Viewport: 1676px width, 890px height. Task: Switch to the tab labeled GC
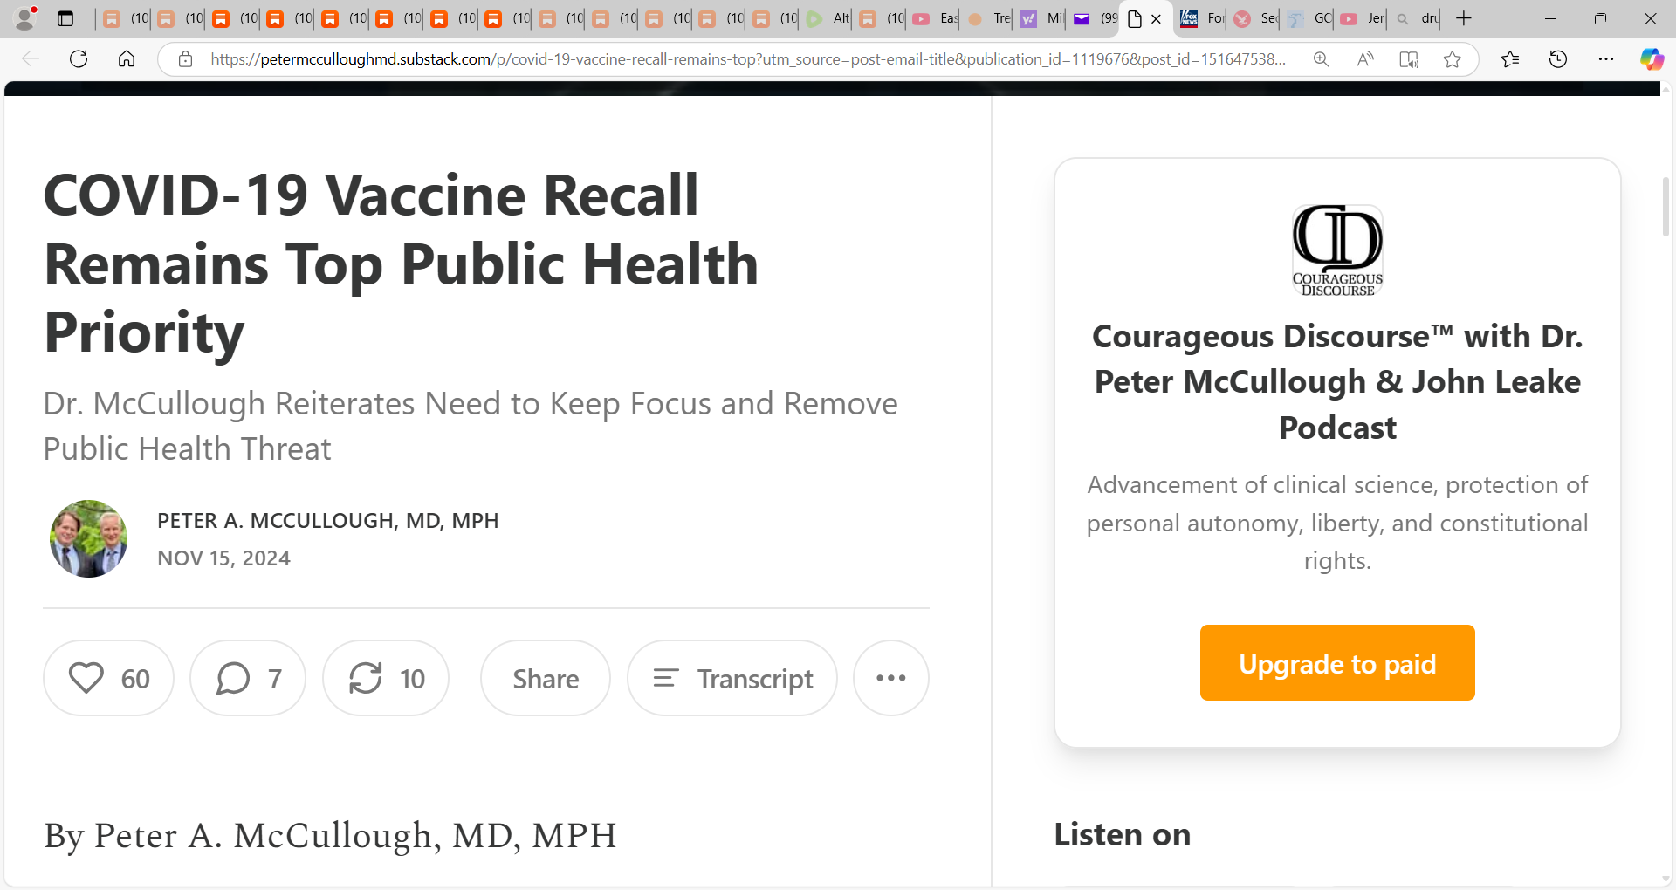point(1309,18)
